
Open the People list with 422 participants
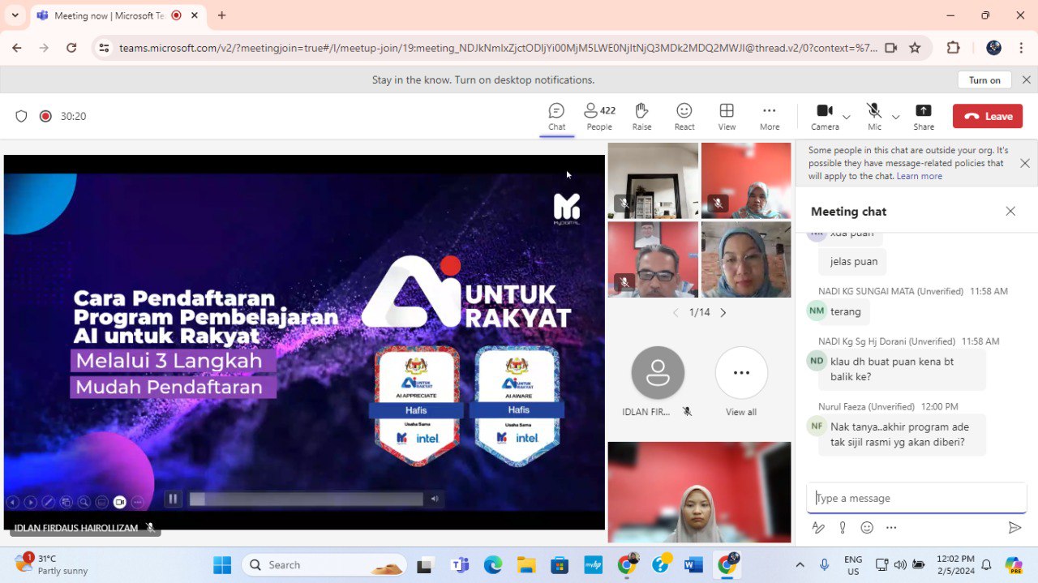click(599, 117)
